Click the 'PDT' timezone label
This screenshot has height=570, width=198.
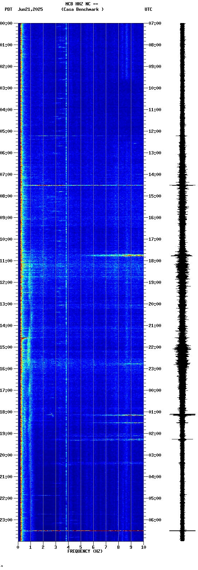pos(8,9)
